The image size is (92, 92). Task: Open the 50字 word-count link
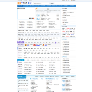[x=26, y=34]
